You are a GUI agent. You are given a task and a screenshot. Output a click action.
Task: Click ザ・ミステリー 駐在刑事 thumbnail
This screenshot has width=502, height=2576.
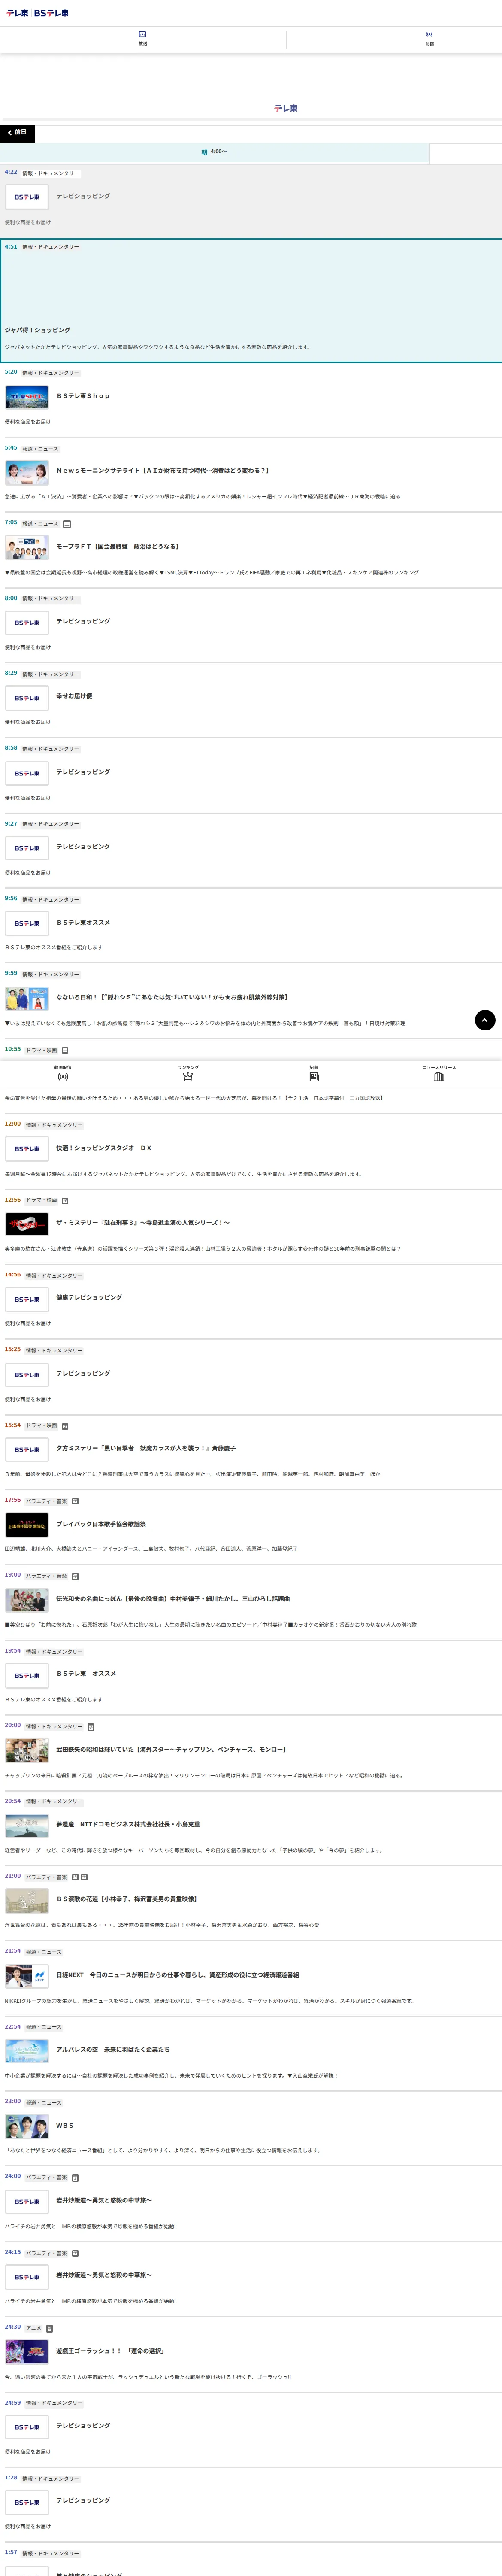point(27,1224)
